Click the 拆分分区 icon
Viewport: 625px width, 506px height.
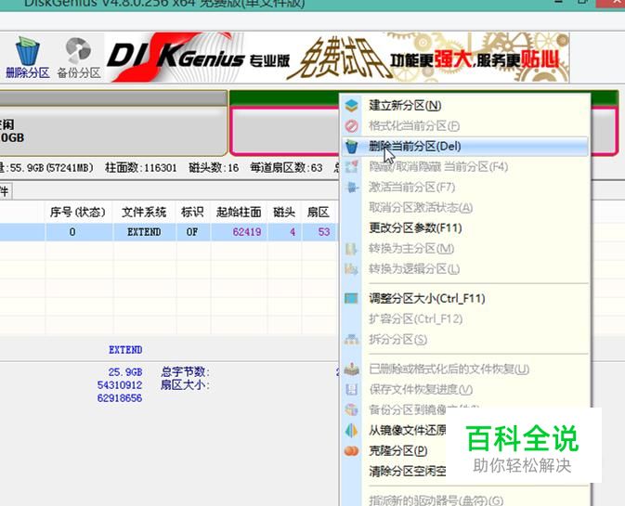tap(352, 340)
